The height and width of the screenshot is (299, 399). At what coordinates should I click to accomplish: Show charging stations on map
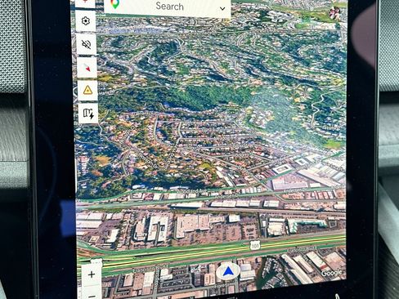(x=88, y=113)
